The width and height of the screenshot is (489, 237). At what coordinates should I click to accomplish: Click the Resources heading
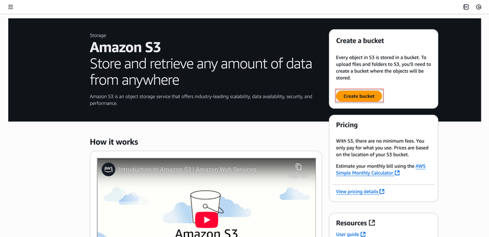pos(351,223)
